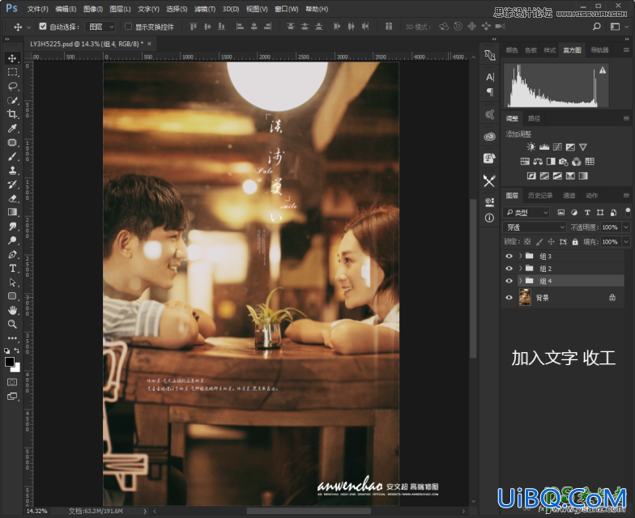Select the Eyedropper tool
635x518 pixels.
point(12,128)
